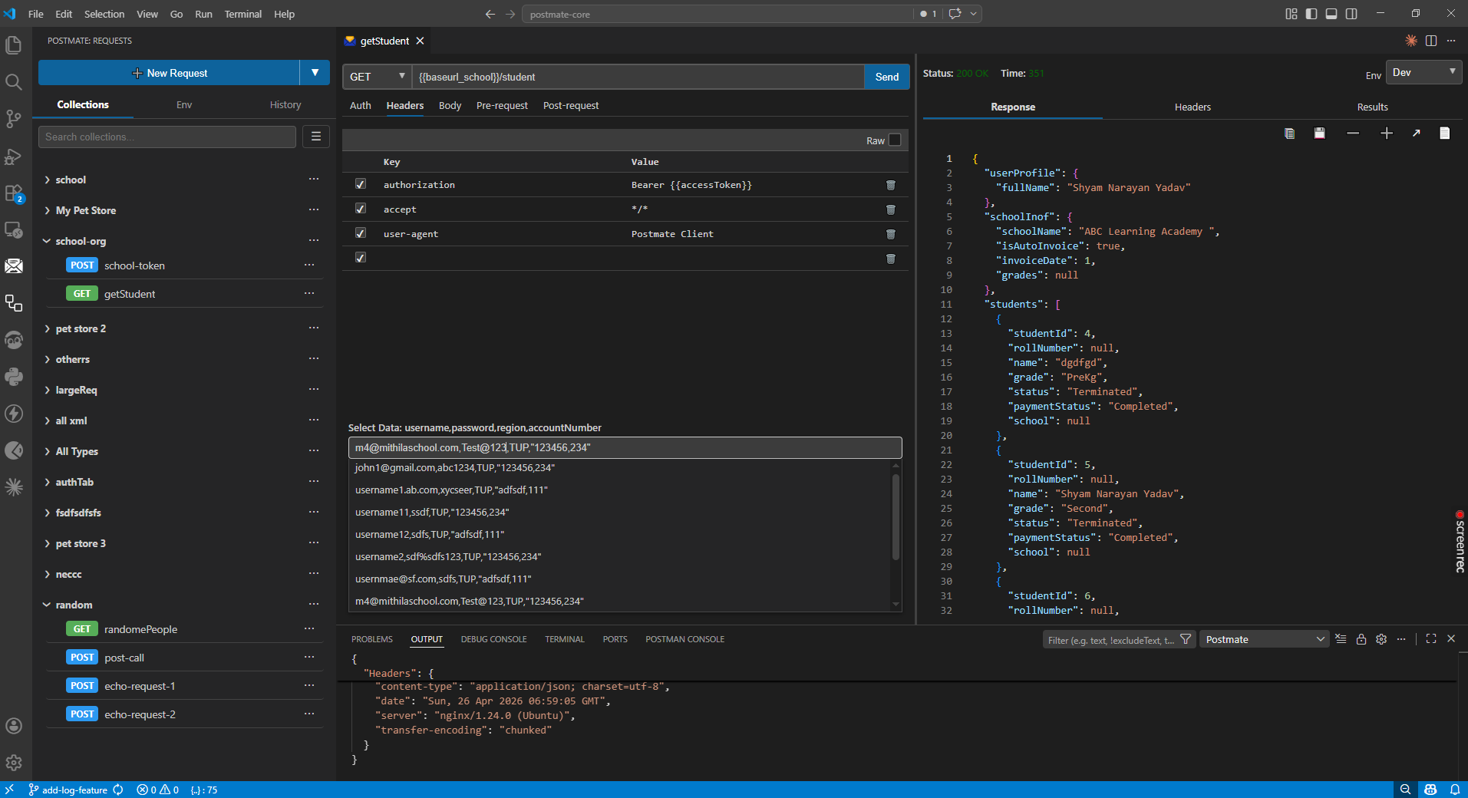Select the Python extension icon in the sidebar
Image resolution: width=1468 pixels, height=798 pixels.
[x=13, y=377]
